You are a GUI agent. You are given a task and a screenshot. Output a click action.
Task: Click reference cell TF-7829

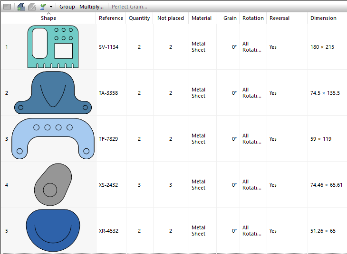[x=108, y=139]
